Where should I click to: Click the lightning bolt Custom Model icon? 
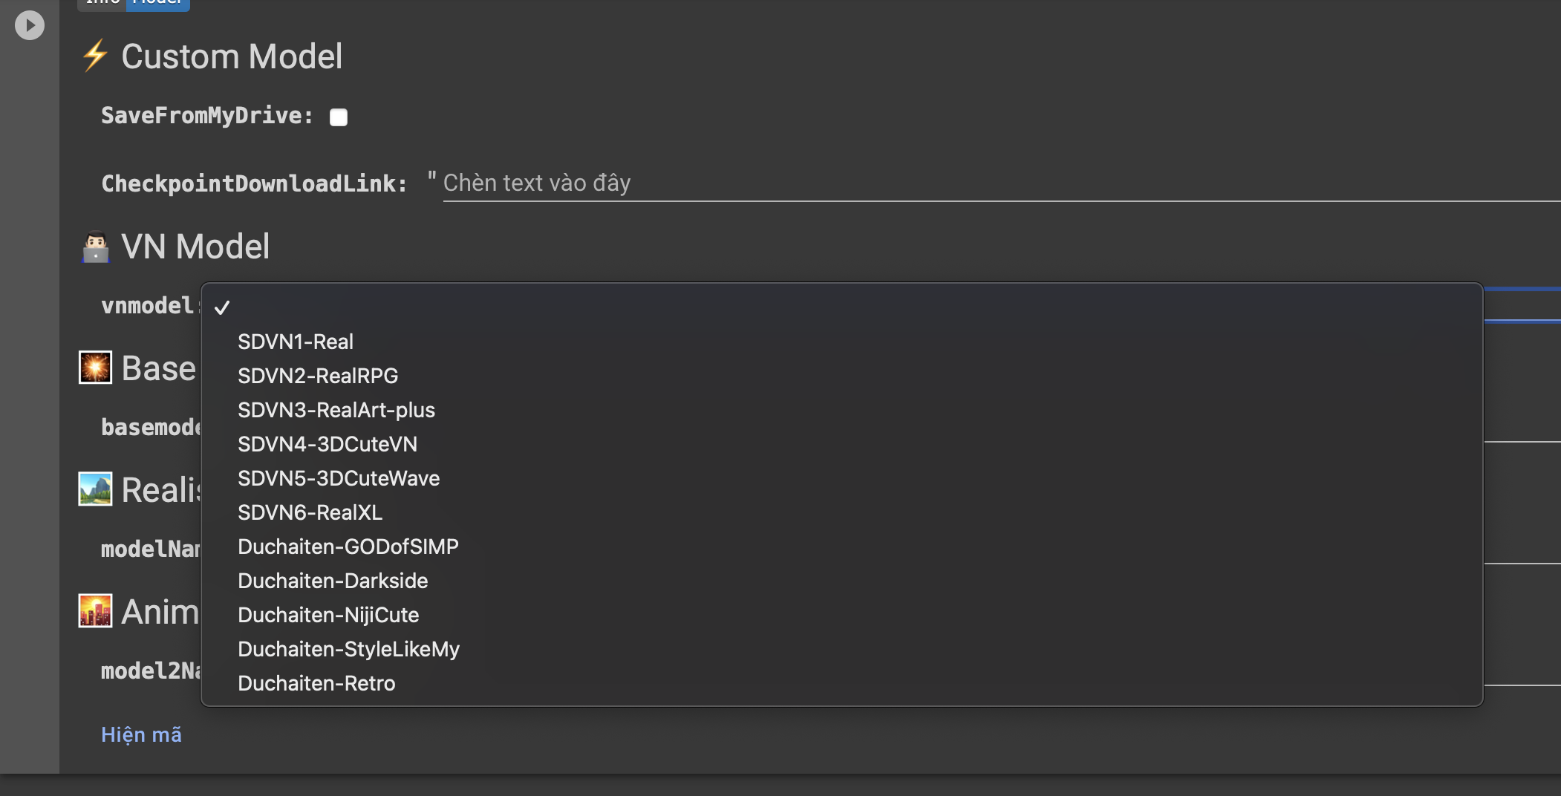pos(95,56)
